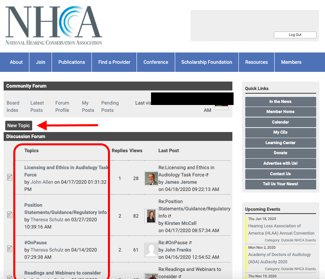Open Latest Posts link
This screenshot has width=325, height=279.
pos(37,107)
